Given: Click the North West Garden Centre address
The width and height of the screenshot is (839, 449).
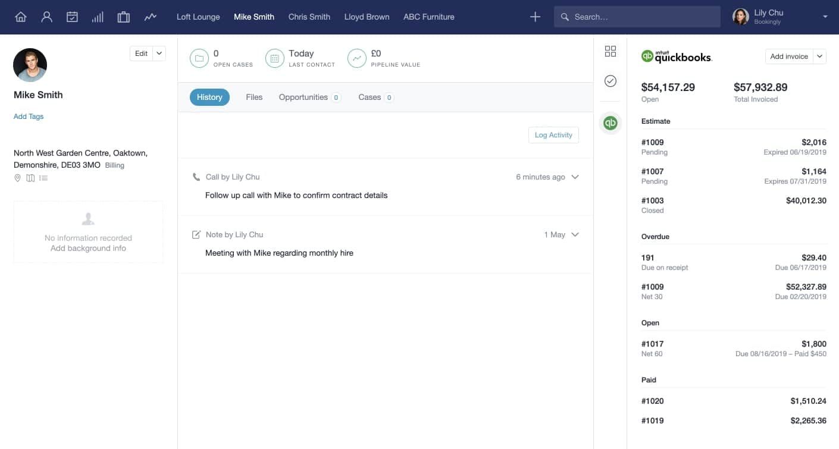Looking at the screenshot, I should 80,159.
